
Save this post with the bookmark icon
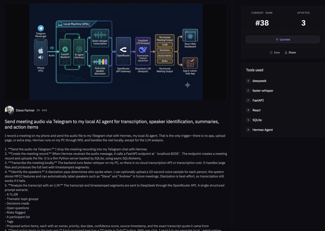pyautogui.click(x=271, y=52)
